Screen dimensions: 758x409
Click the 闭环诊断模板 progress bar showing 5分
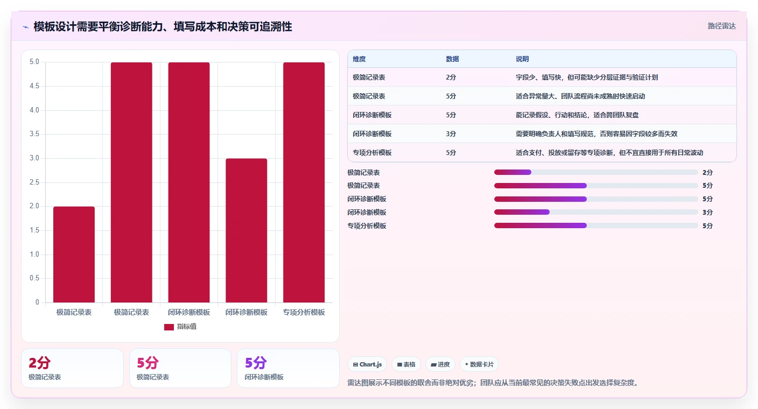pyautogui.click(x=596, y=199)
